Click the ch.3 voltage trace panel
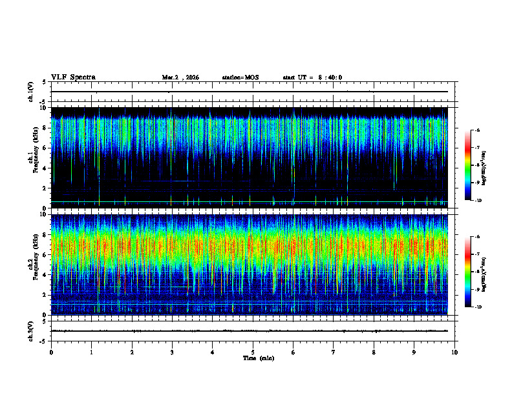 [x=253, y=331]
